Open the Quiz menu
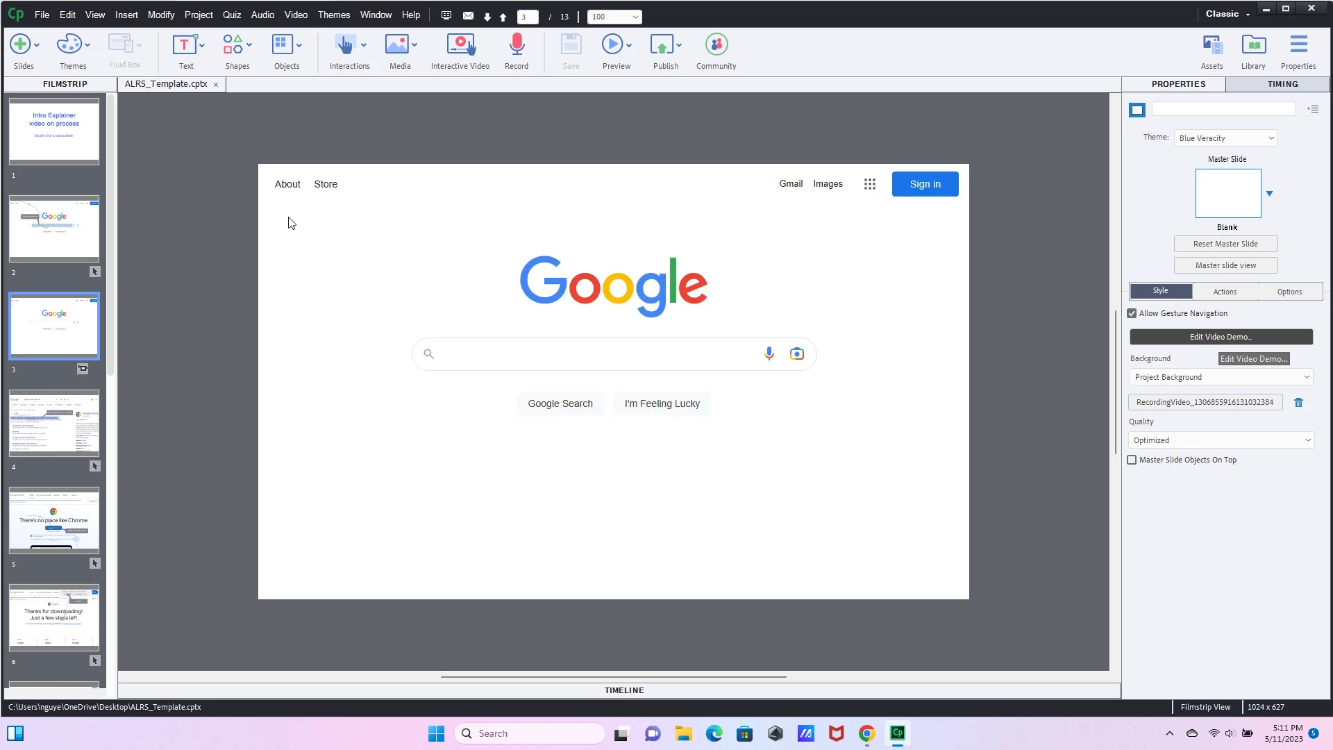Screen dimensions: 1333x750 click(231, 15)
